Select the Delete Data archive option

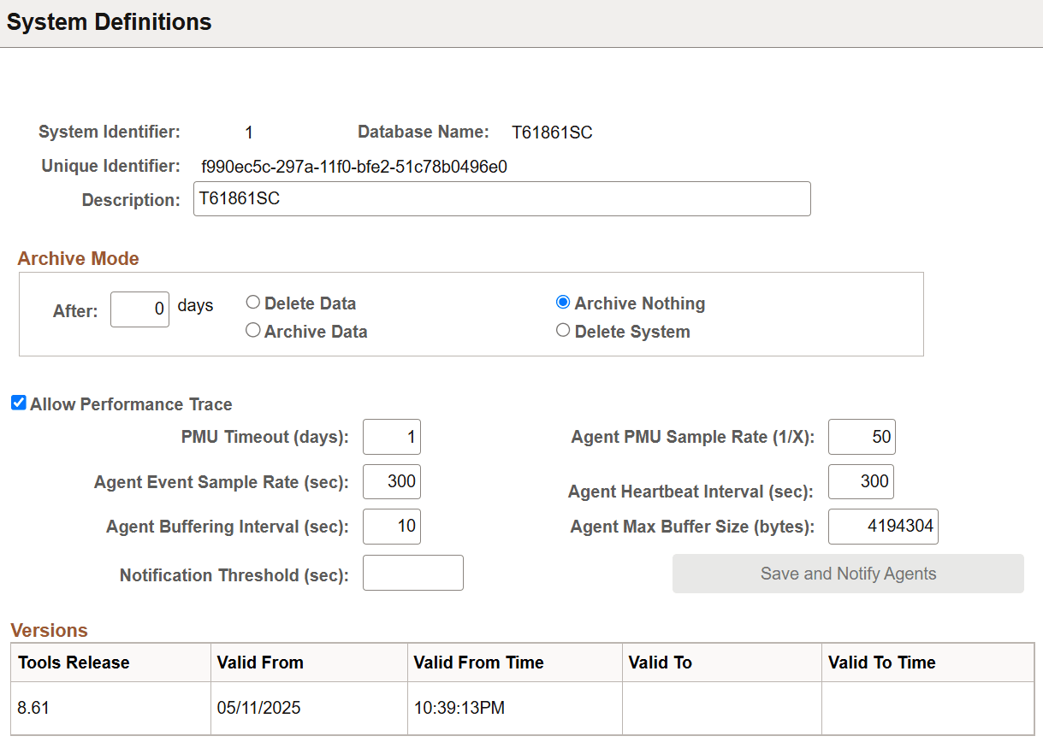click(x=253, y=302)
